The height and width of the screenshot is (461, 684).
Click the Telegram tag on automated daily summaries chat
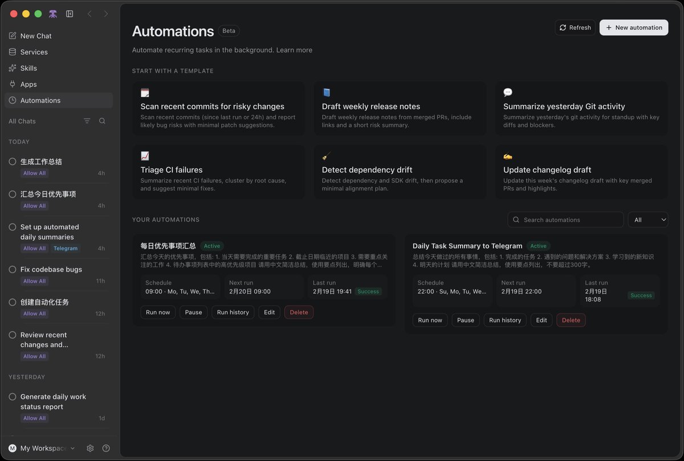coord(66,249)
